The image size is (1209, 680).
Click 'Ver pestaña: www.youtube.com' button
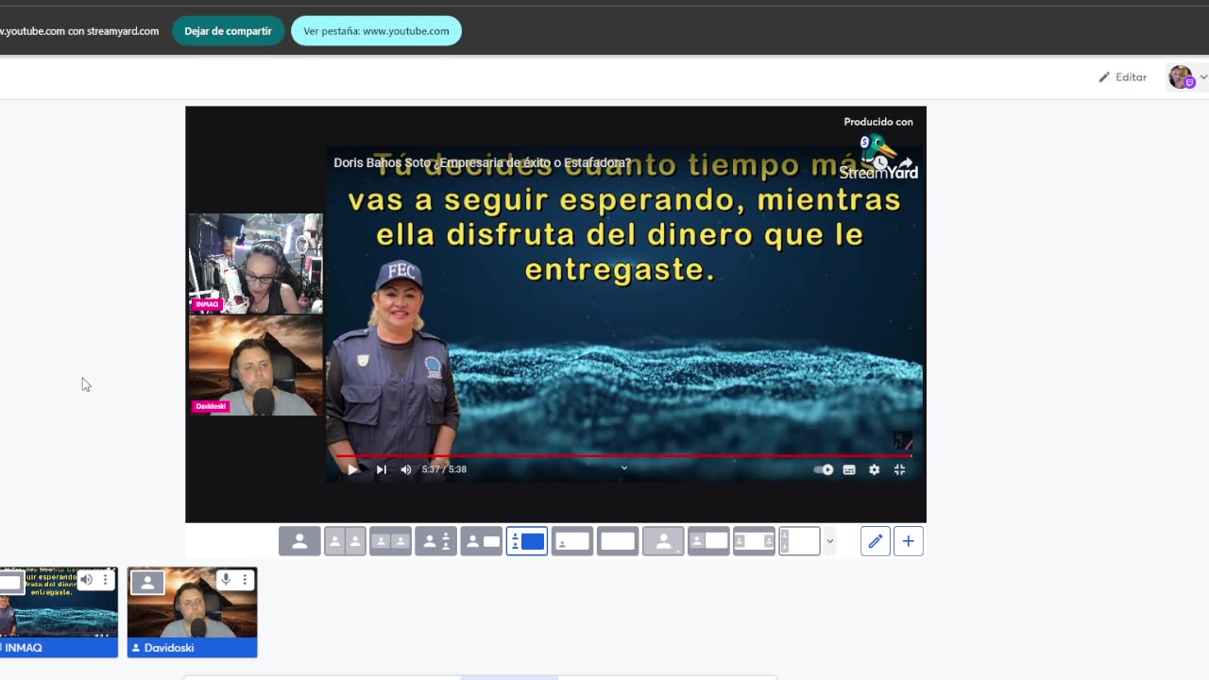376,31
